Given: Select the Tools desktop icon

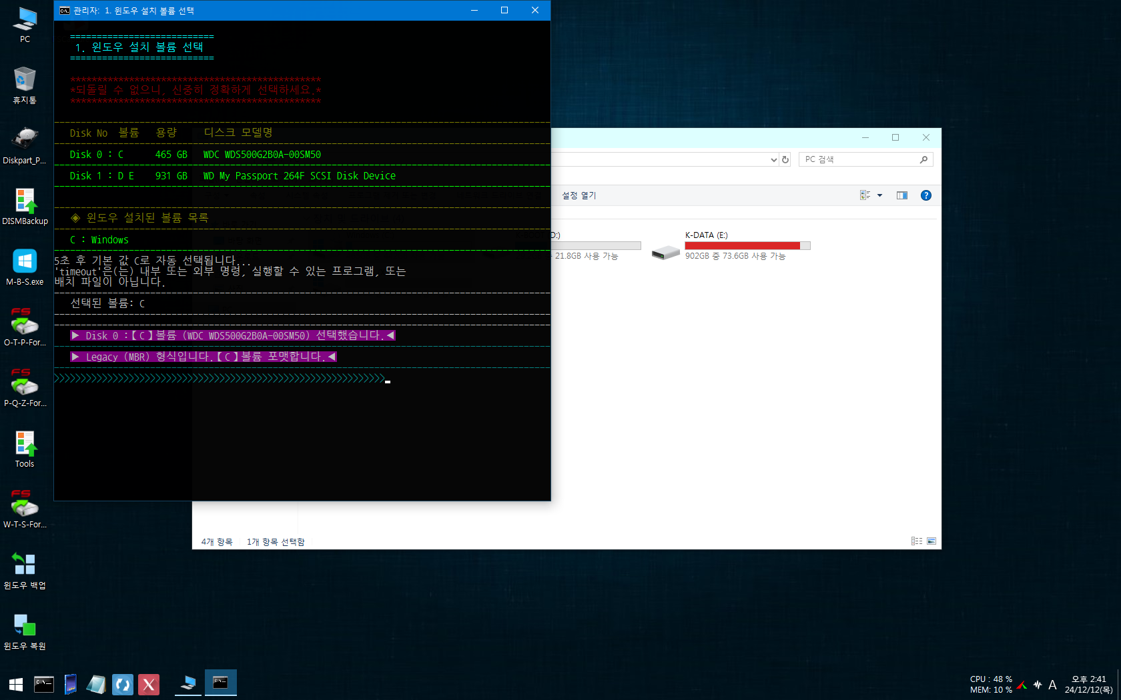Looking at the screenshot, I should click(25, 449).
